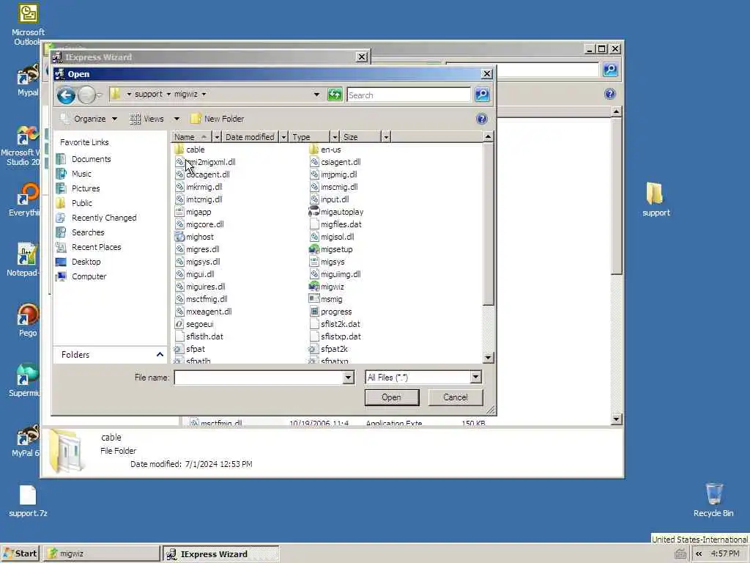The width and height of the screenshot is (750, 563).
Task: Open the Name column filter dropdown
Action: [217, 137]
